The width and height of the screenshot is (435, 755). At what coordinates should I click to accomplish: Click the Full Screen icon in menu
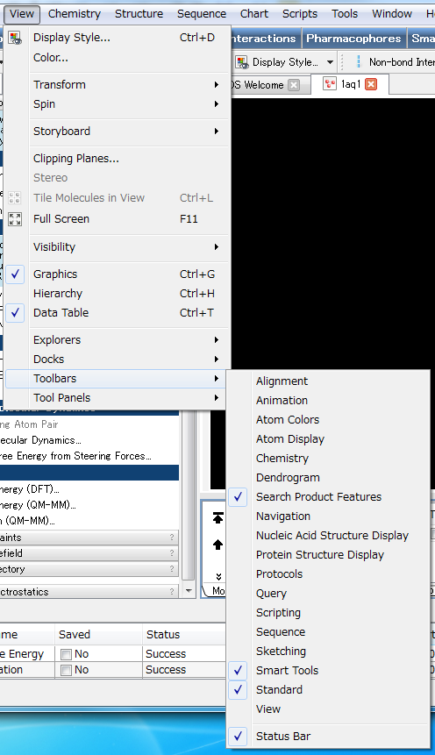[x=15, y=219]
